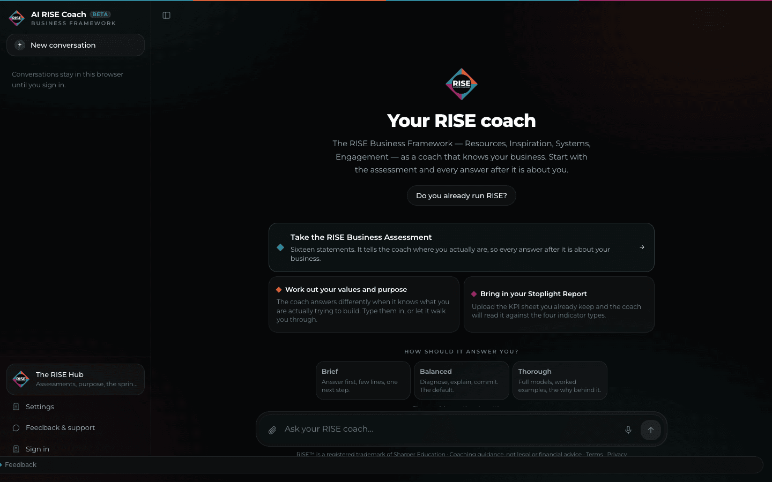Click HOW SHOULD IT ANSWER YOU? label

(462, 352)
